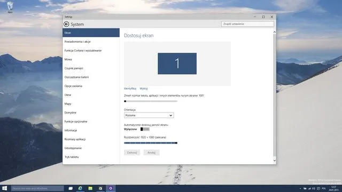The width and height of the screenshot is (342, 192).
Task: Show hidden system tray icons
Action: click(x=300, y=188)
